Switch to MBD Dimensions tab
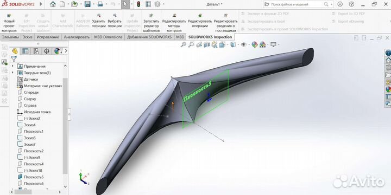 pos(108,37)
